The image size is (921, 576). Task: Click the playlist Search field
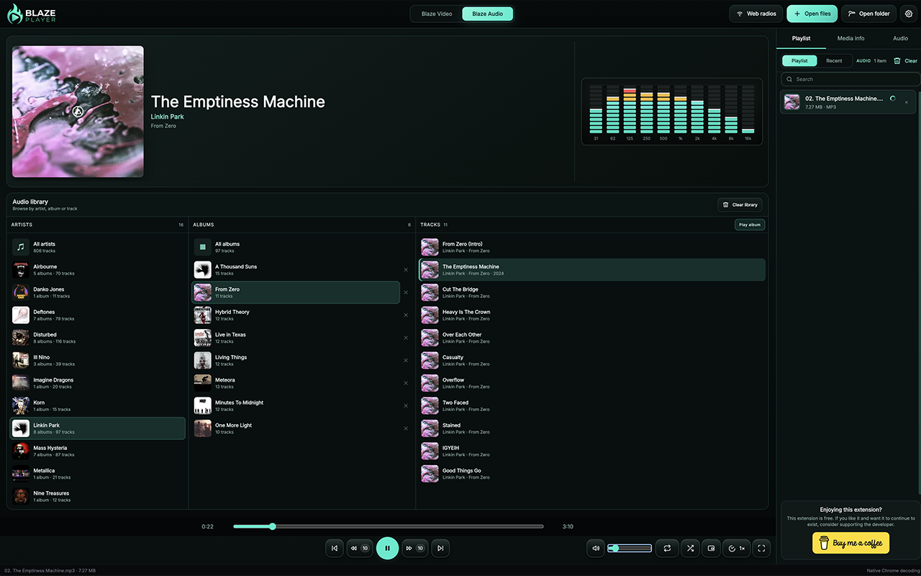[x=850, y=79]
